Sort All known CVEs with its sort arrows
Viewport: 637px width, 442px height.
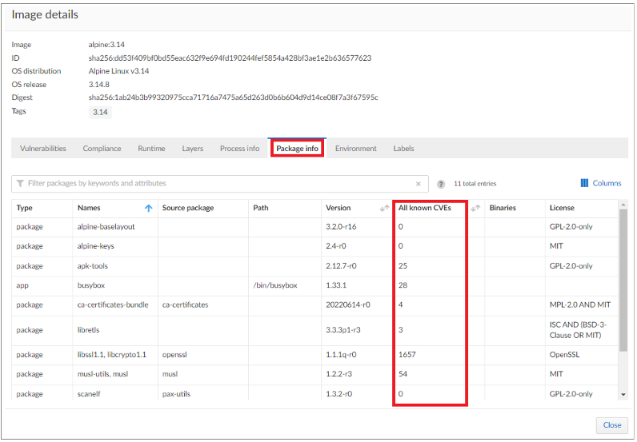tap(475, 209)
